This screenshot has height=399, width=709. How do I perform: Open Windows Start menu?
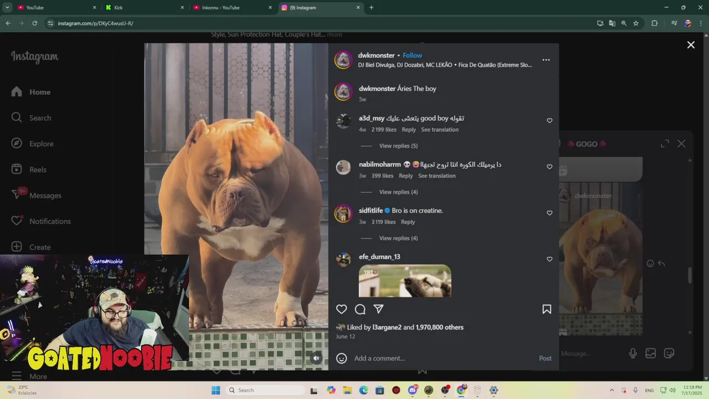click(216, 390)
